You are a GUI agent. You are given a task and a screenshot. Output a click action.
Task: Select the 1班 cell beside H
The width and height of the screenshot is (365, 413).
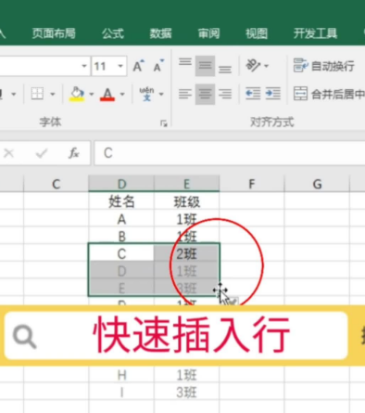[x=187, y=375]
